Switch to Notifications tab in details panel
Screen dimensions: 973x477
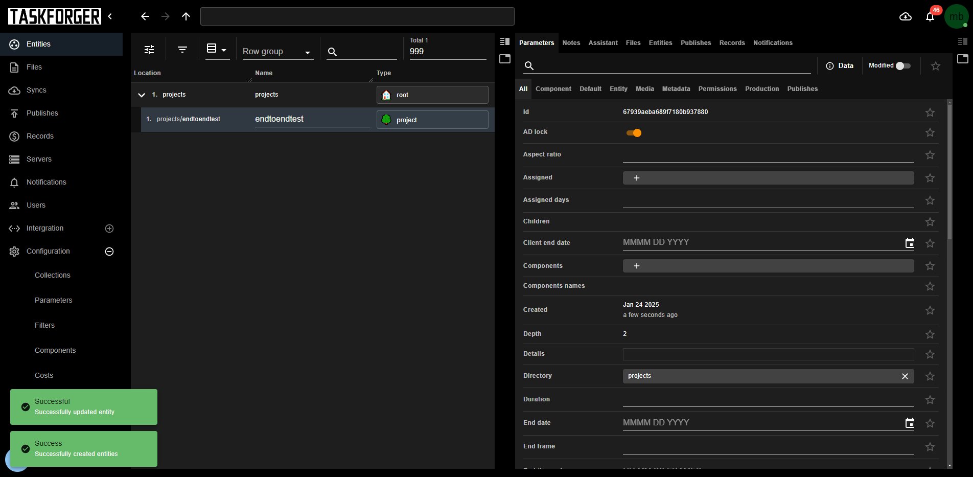773,43
